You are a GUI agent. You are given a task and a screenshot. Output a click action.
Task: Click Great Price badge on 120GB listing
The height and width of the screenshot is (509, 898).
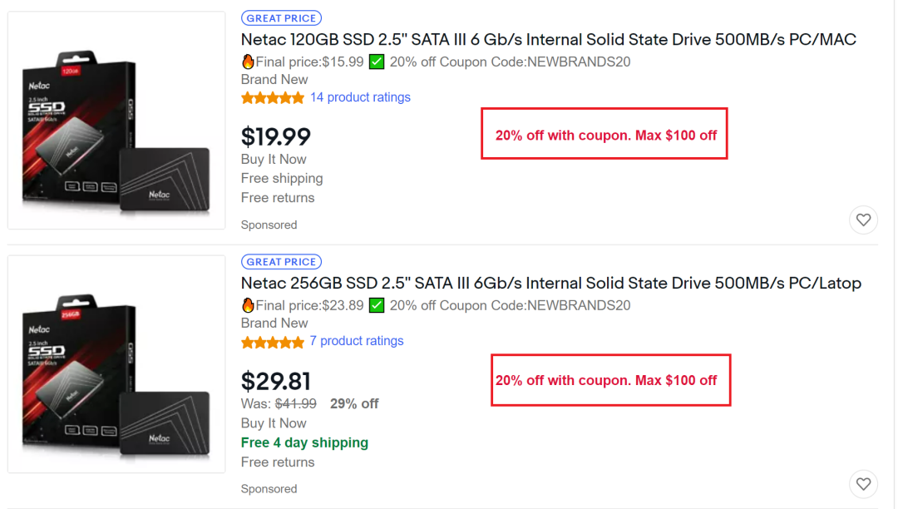[281, 18]
